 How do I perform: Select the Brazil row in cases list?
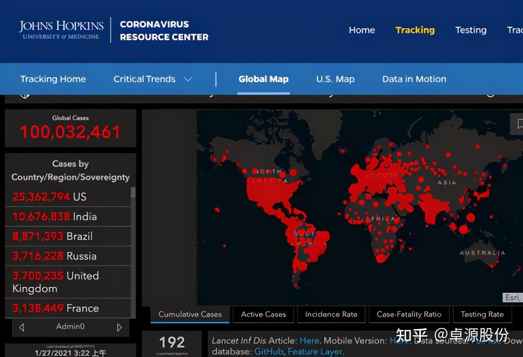68,236
